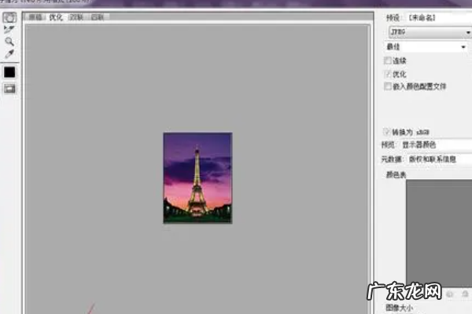Enable 嵌入颜色配置文件 checkbox
The height and width of the screenshot is (314, 472).
[388, 86]
